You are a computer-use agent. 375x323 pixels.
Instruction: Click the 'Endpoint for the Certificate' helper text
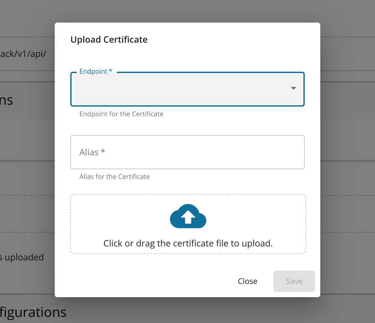click(121, 114)
